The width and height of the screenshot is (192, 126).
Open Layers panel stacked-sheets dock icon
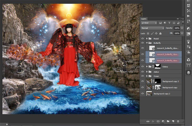(x=188, y=73)
